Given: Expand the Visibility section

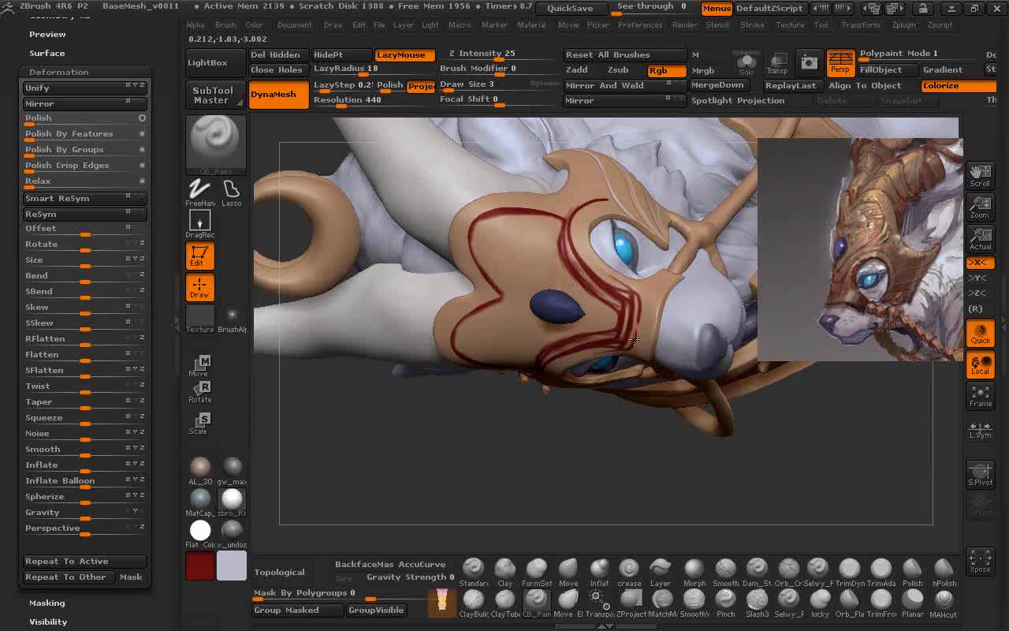Looking at the screenshot, I should pos(48,622).
